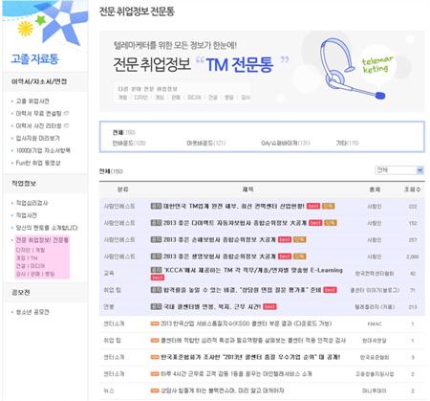Open 직업사전 in the sidebar
The height and width of the screenshot is (401, 430).
(x=27, y=215)
